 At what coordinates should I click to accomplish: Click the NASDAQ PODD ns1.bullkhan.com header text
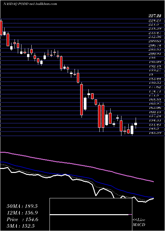click(30, 4)
